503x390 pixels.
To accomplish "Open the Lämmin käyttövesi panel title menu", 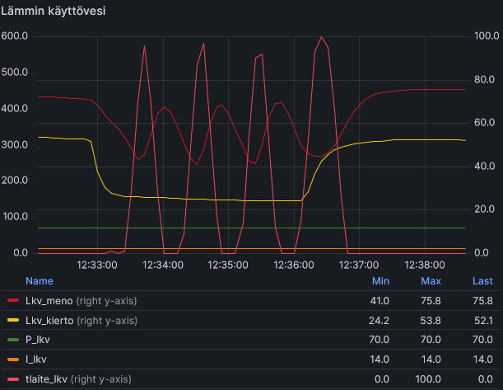I will pos(54,11).
